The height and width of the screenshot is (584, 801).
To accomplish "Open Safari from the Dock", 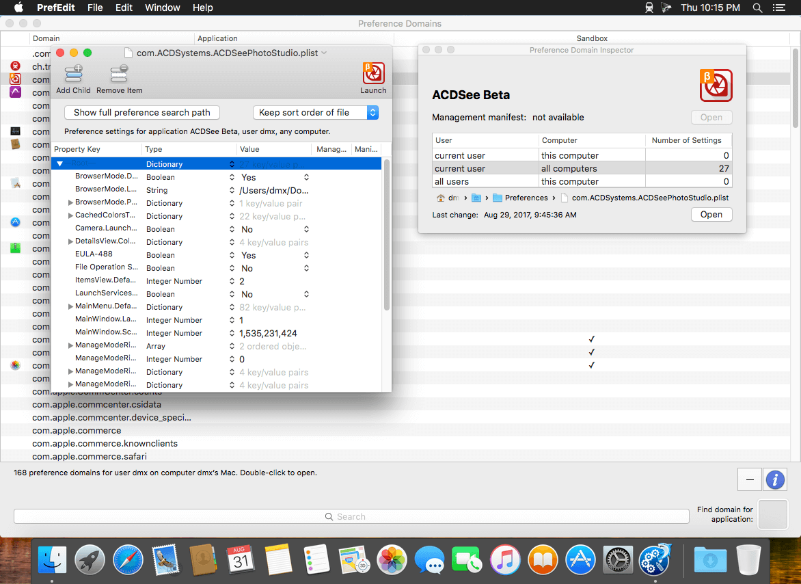I will [128, 560].
